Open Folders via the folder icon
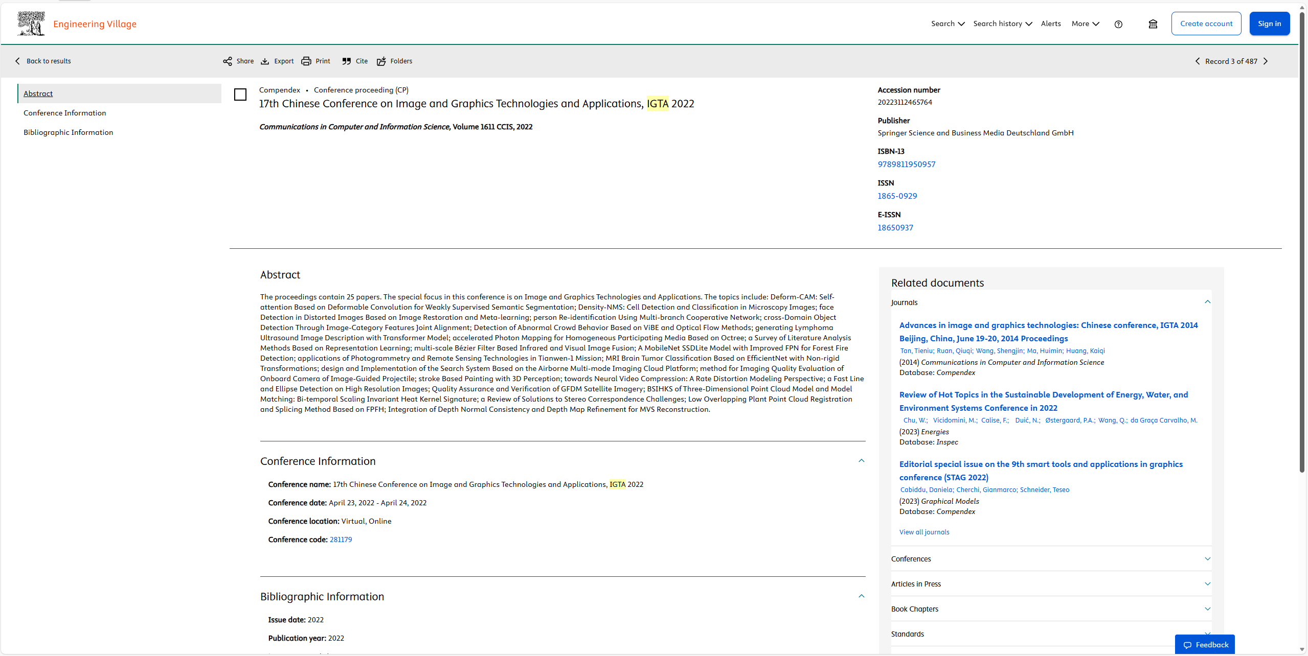 tap(381, 61)
